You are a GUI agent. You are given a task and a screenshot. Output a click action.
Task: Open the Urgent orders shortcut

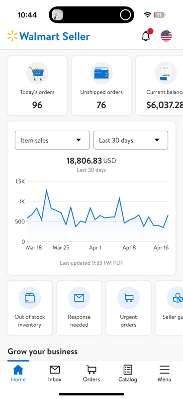click(128, 308)
